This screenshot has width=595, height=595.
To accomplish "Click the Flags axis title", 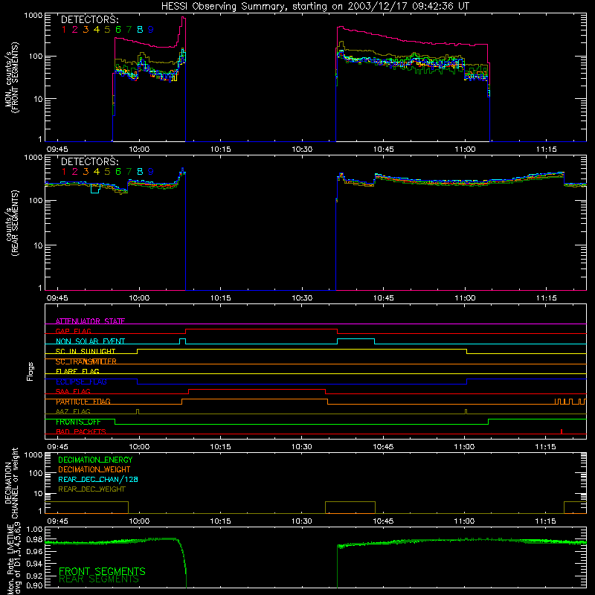I will (x=30, y=371).
